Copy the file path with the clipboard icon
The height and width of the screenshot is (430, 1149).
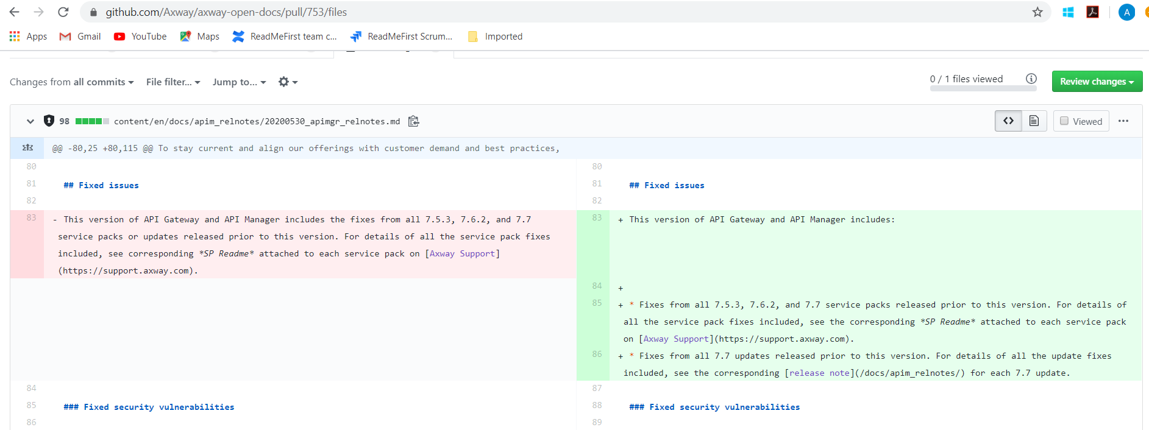pos(414,121)
